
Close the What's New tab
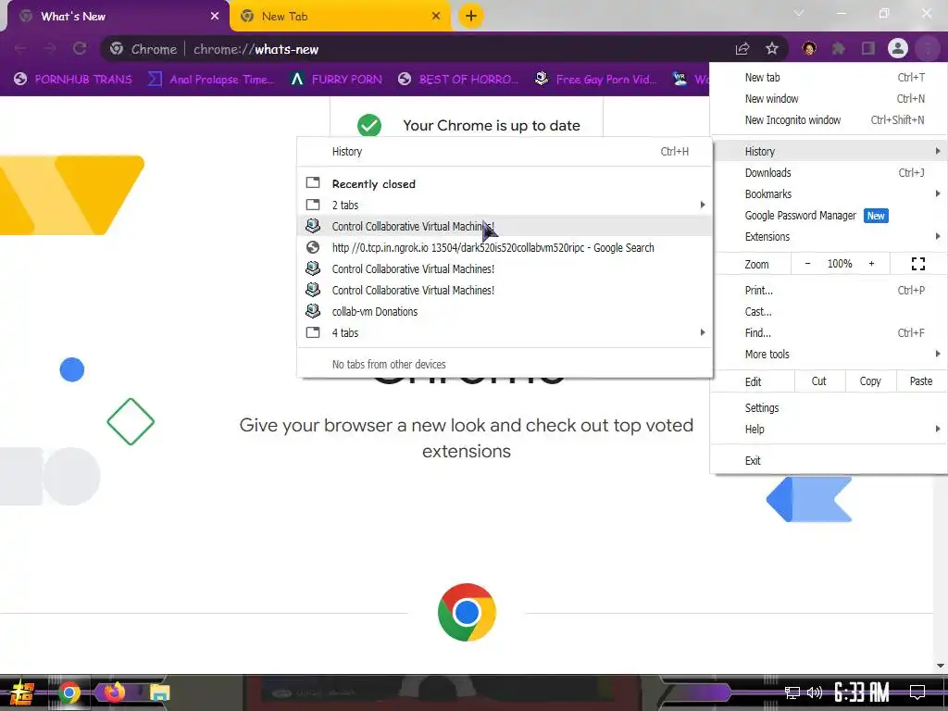pyautogui.click(x=215, y=17)
